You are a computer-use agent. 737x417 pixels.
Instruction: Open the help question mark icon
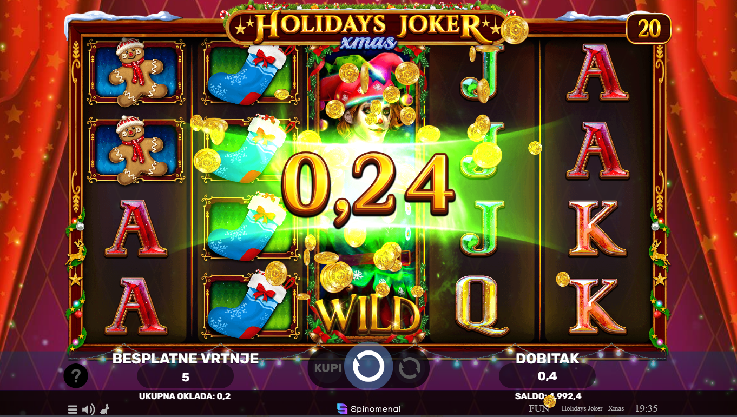[x=76, y=375]
